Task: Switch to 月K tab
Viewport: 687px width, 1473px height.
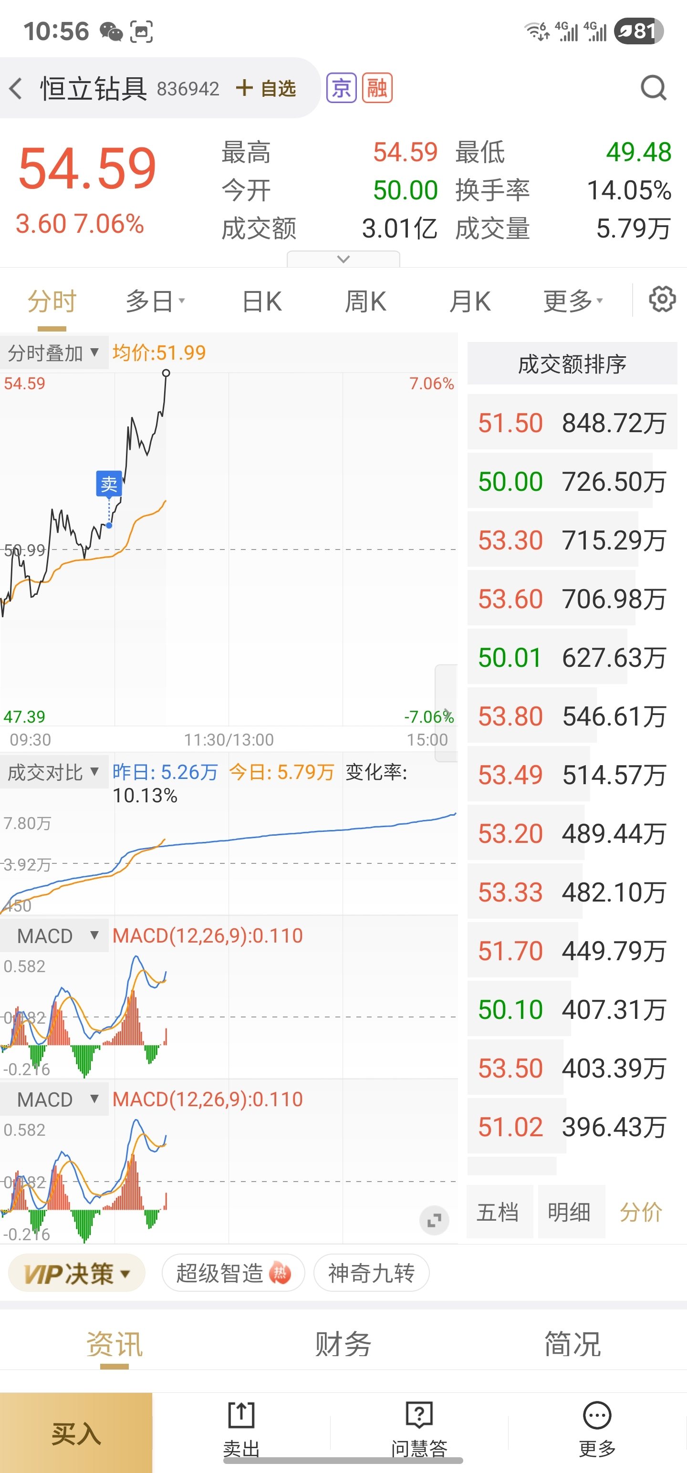Action: [469, 301]
